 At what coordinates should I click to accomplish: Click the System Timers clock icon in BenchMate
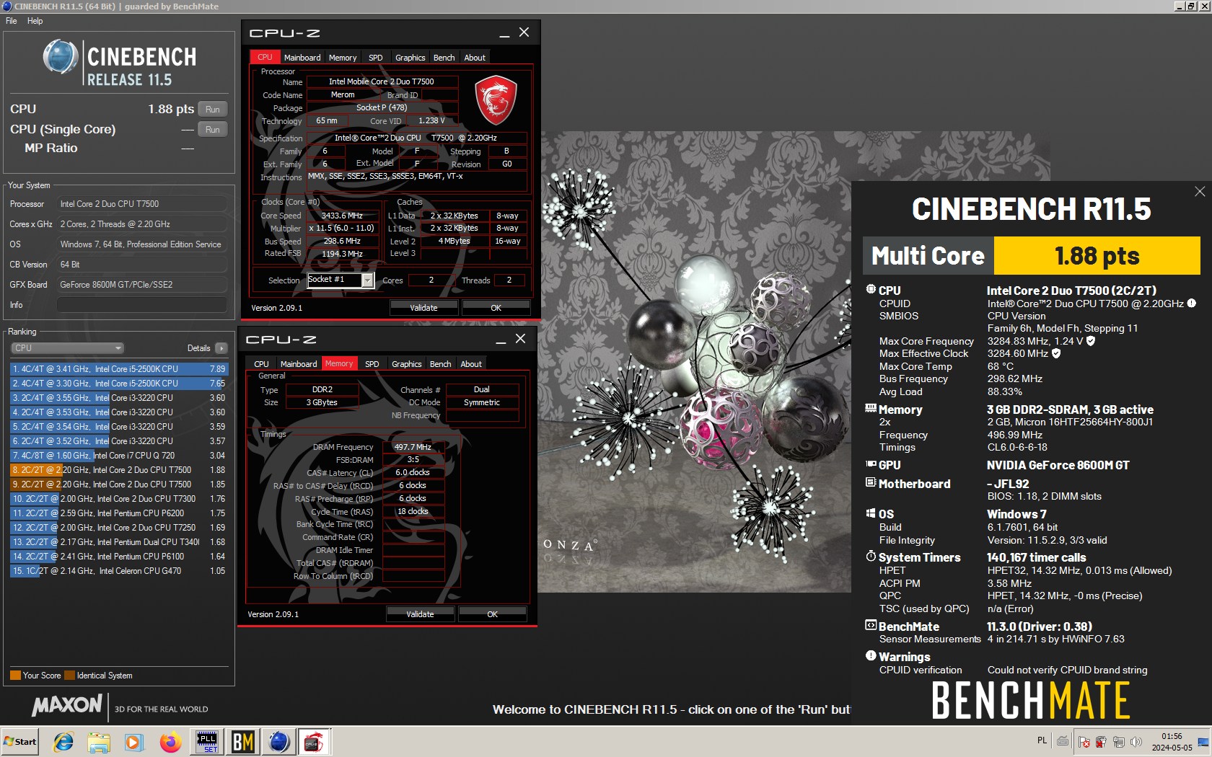point(871,557)
